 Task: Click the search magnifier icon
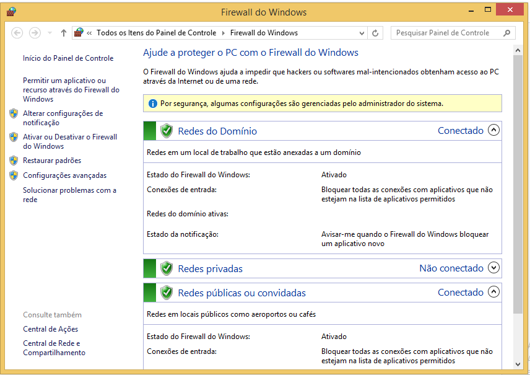[x=506, y=33]
